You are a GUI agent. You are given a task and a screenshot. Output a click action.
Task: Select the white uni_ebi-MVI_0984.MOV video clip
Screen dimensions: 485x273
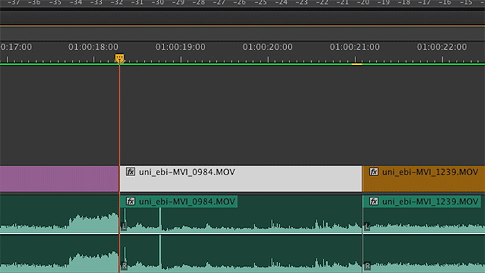tap(240, 178)
